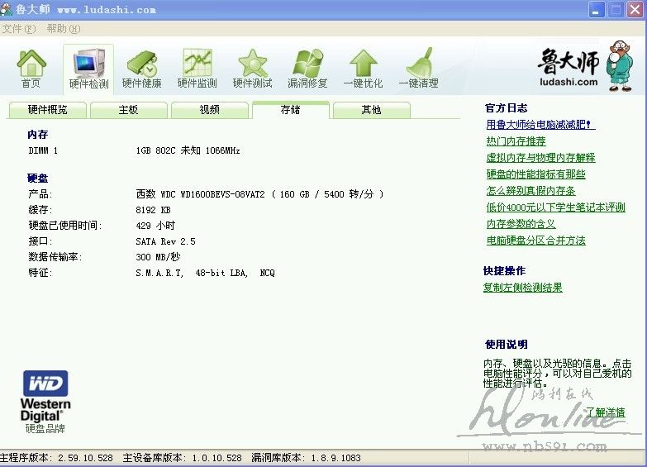Click the Ludashi app icon in title bar
This screenshot has width=647, height=467.
click(6, 9)
